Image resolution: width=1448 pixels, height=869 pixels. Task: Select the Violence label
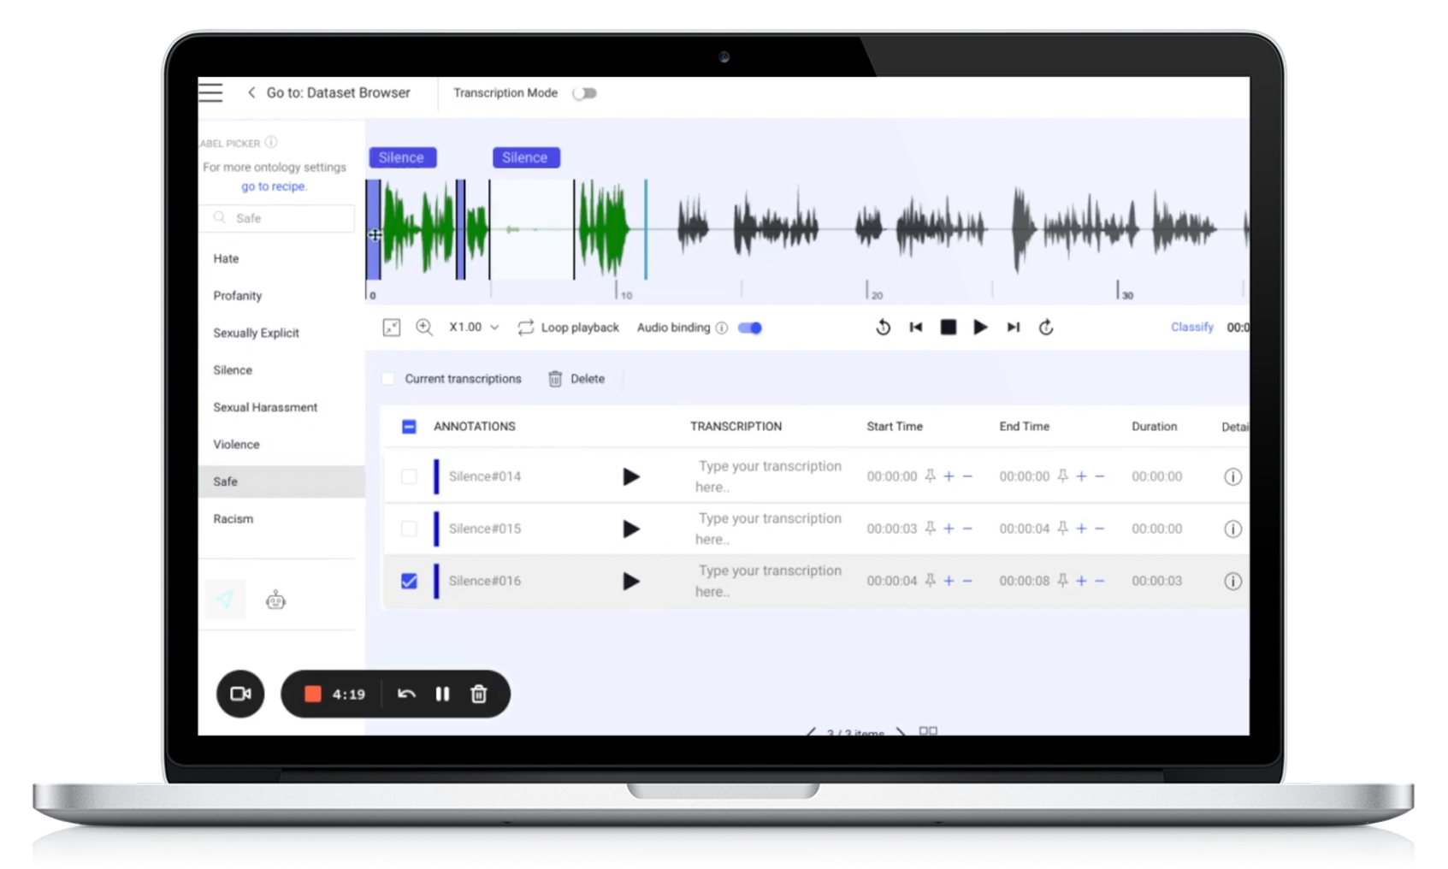click(236, 445)
